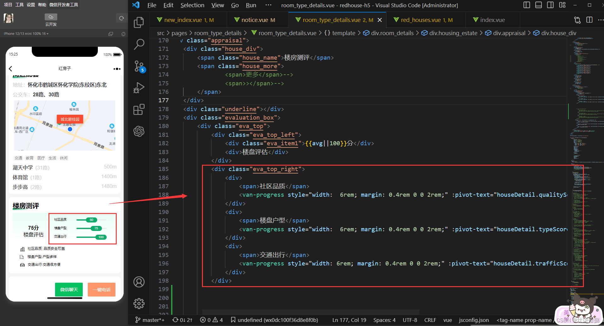Screen dimensions: 604x326
Task: Toggle the primary side bar layout
Action: [x=527, y=5]
